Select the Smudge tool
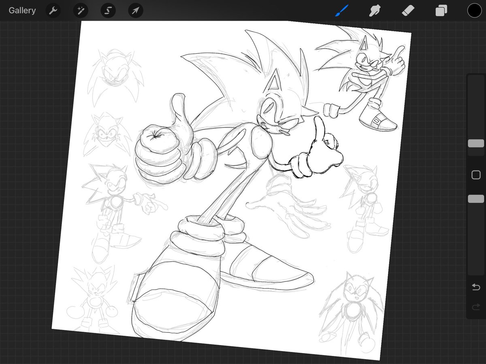Viewport: 486px width, 364px height. [374, 11]
